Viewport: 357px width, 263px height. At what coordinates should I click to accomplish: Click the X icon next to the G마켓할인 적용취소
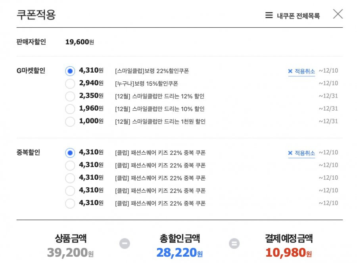point(290,71)
